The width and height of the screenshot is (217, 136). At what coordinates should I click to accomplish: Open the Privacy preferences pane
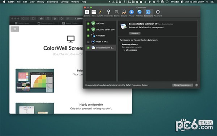point(132,13)
